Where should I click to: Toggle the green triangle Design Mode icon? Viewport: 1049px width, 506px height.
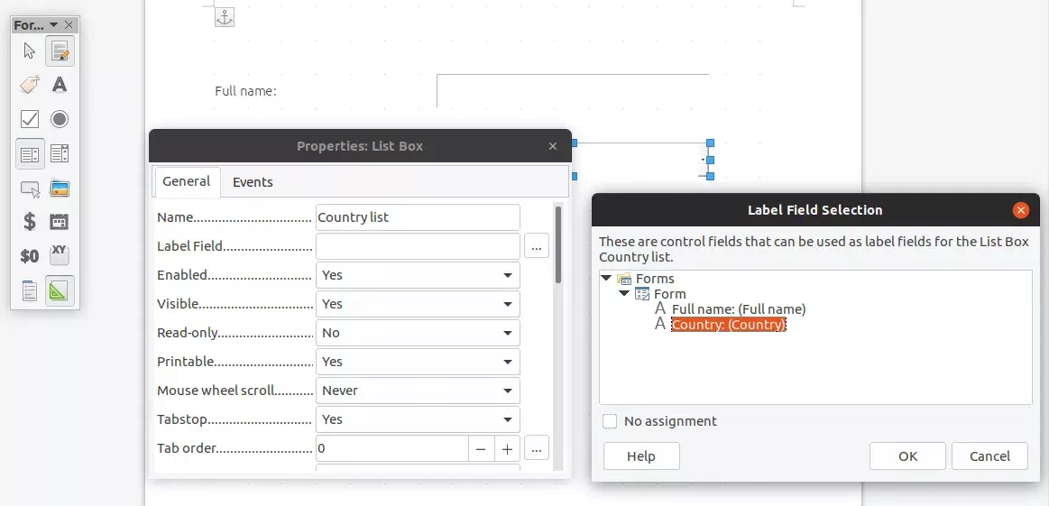click(x=60, y=290)
